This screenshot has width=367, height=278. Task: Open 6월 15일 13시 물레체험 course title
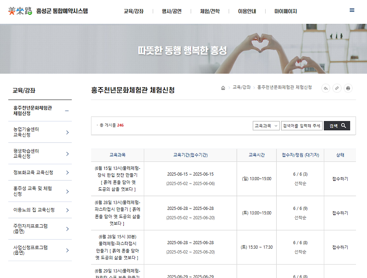(117, 179)
